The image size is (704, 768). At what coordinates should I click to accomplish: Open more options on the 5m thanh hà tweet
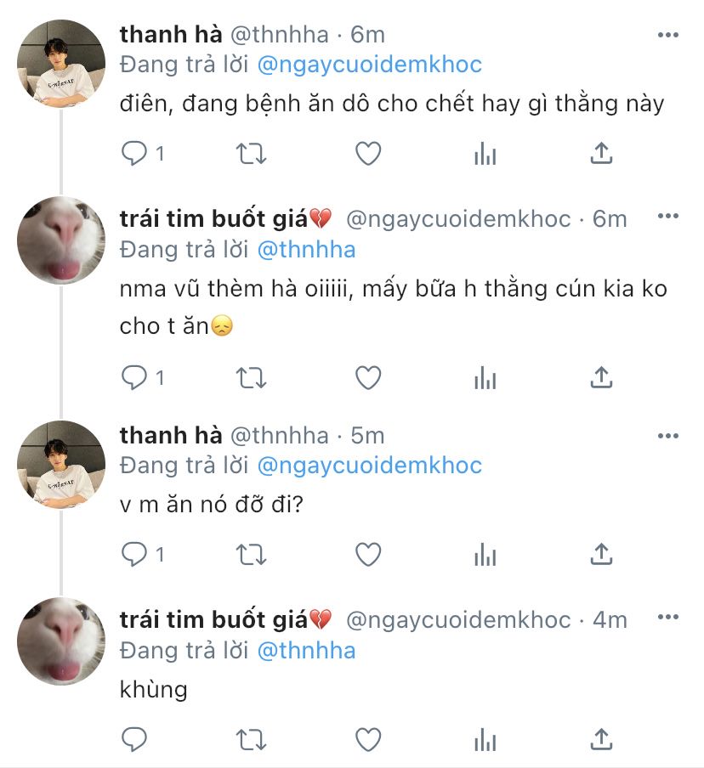[668, 436]
